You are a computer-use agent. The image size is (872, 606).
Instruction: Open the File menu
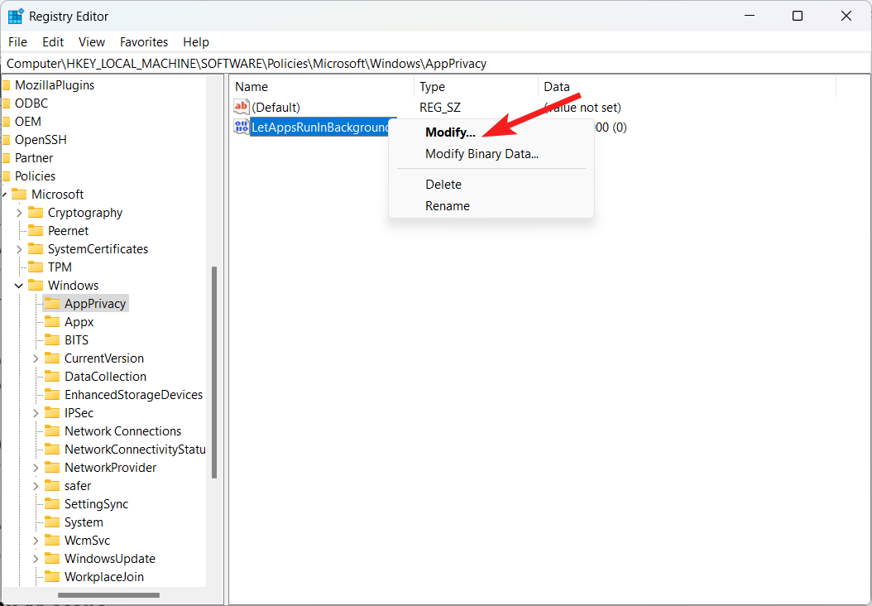[x=18, y=42]
